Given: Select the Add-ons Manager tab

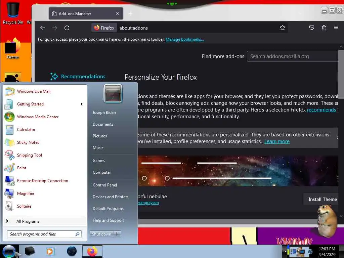Looking at the screenshot, I should click(86, 13).
